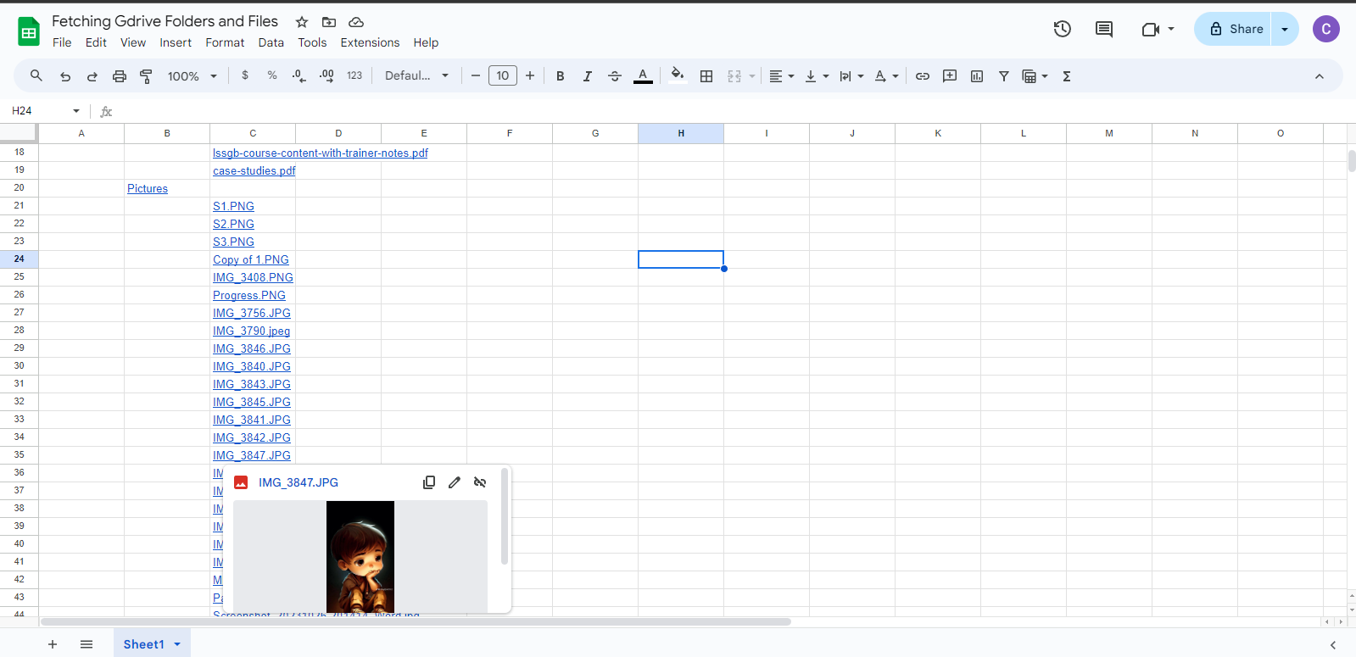Open the Insert menu
The width and height of the screenshot is (1356, 657).
click(x=176, y=42)
